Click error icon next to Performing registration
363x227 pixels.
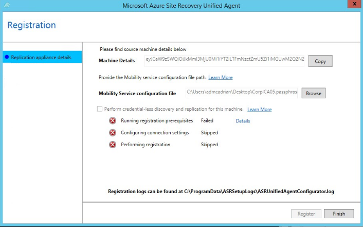coord(113,145)
